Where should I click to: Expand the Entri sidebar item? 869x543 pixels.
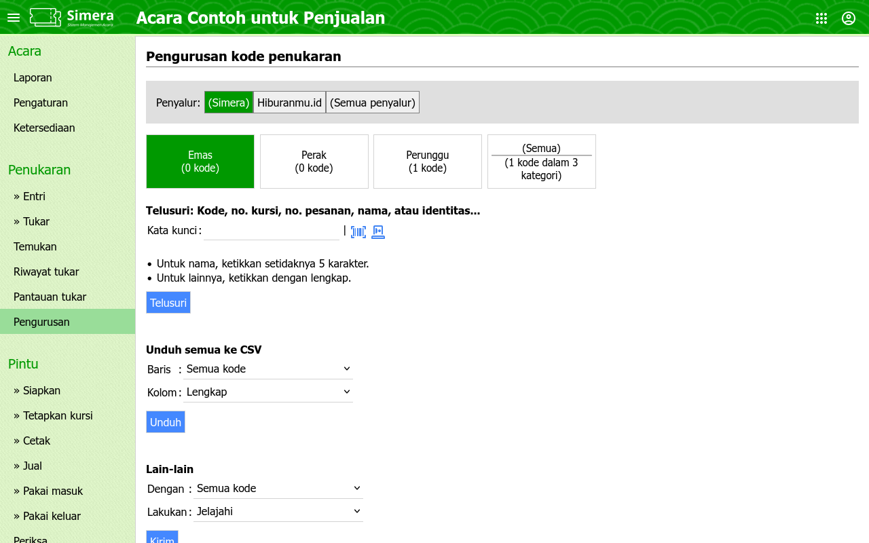[x=68, y=197]
